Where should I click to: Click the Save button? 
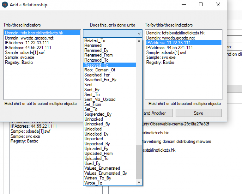pos(199,113)
